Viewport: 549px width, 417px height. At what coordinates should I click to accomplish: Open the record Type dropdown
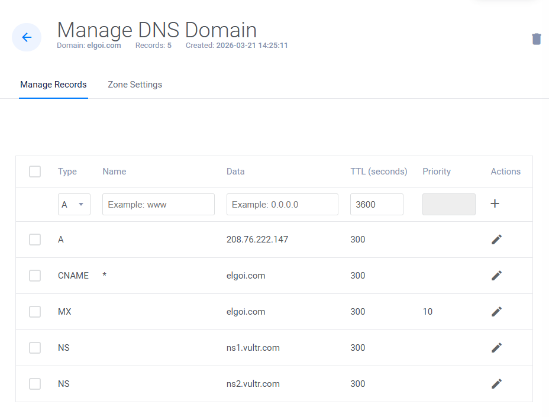pos(74,205)
